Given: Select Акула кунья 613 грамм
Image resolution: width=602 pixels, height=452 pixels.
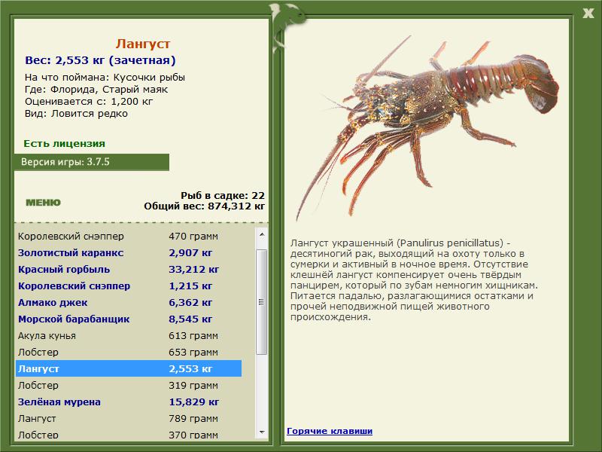Looking at the screenshot, I should [x=129, y=335].
